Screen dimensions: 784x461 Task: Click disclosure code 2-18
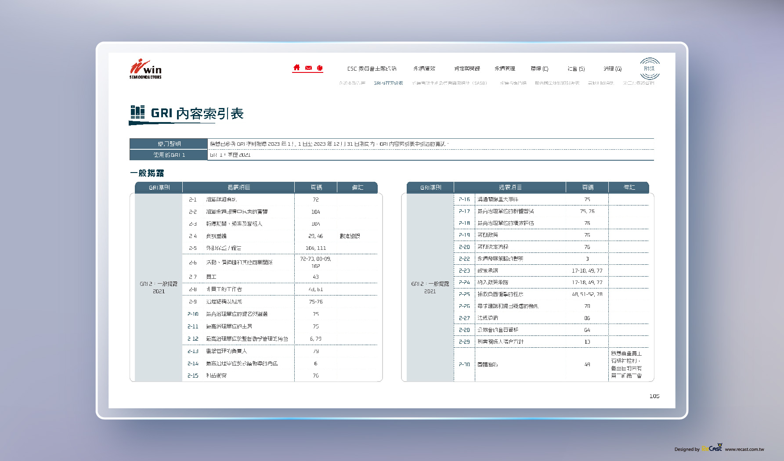coord(464,223)
